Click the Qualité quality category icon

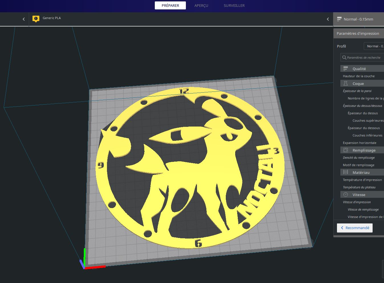346,68
